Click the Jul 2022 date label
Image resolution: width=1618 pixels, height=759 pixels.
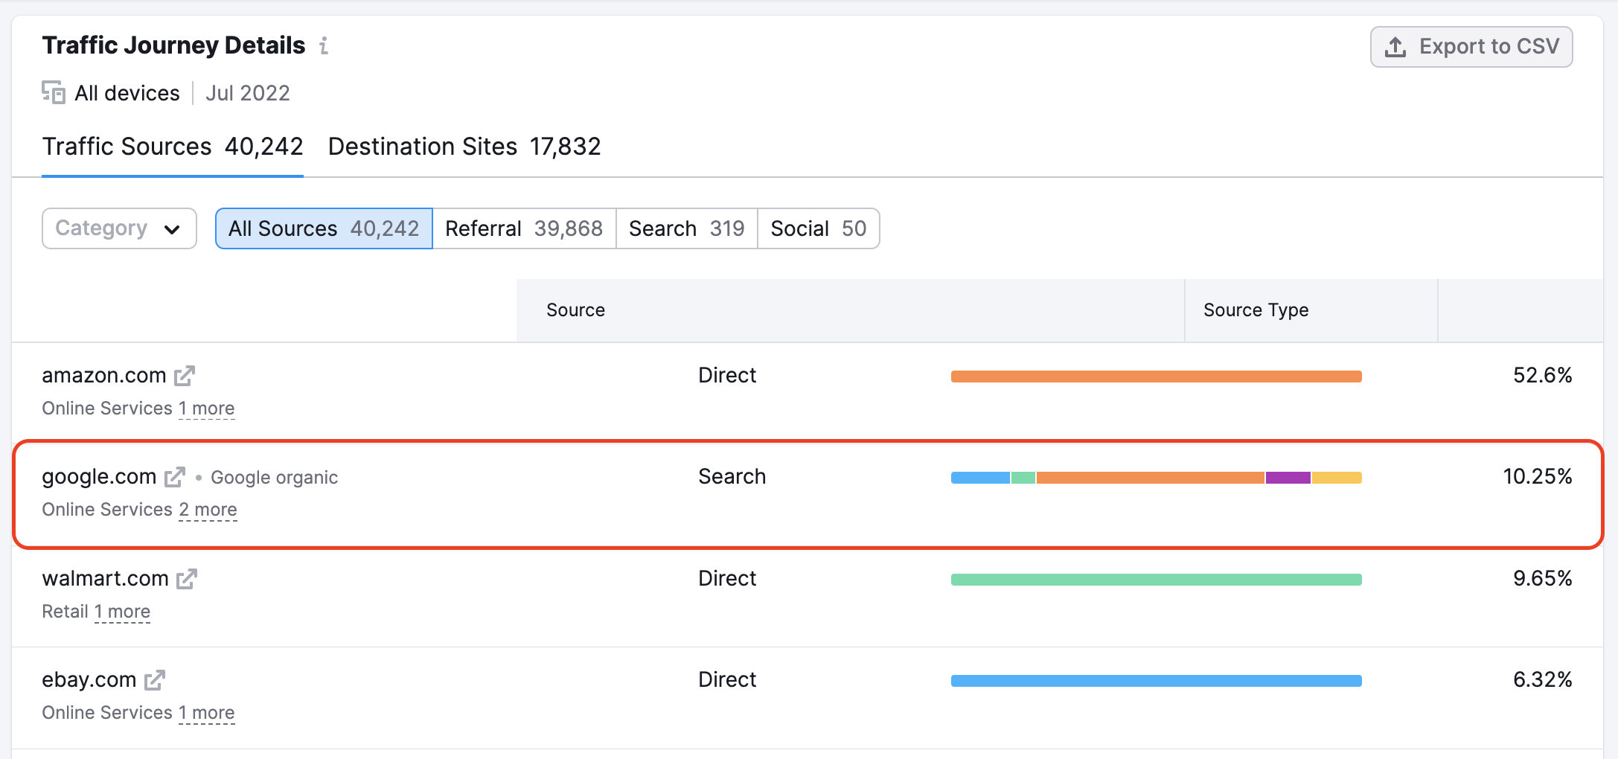[248, 93]
